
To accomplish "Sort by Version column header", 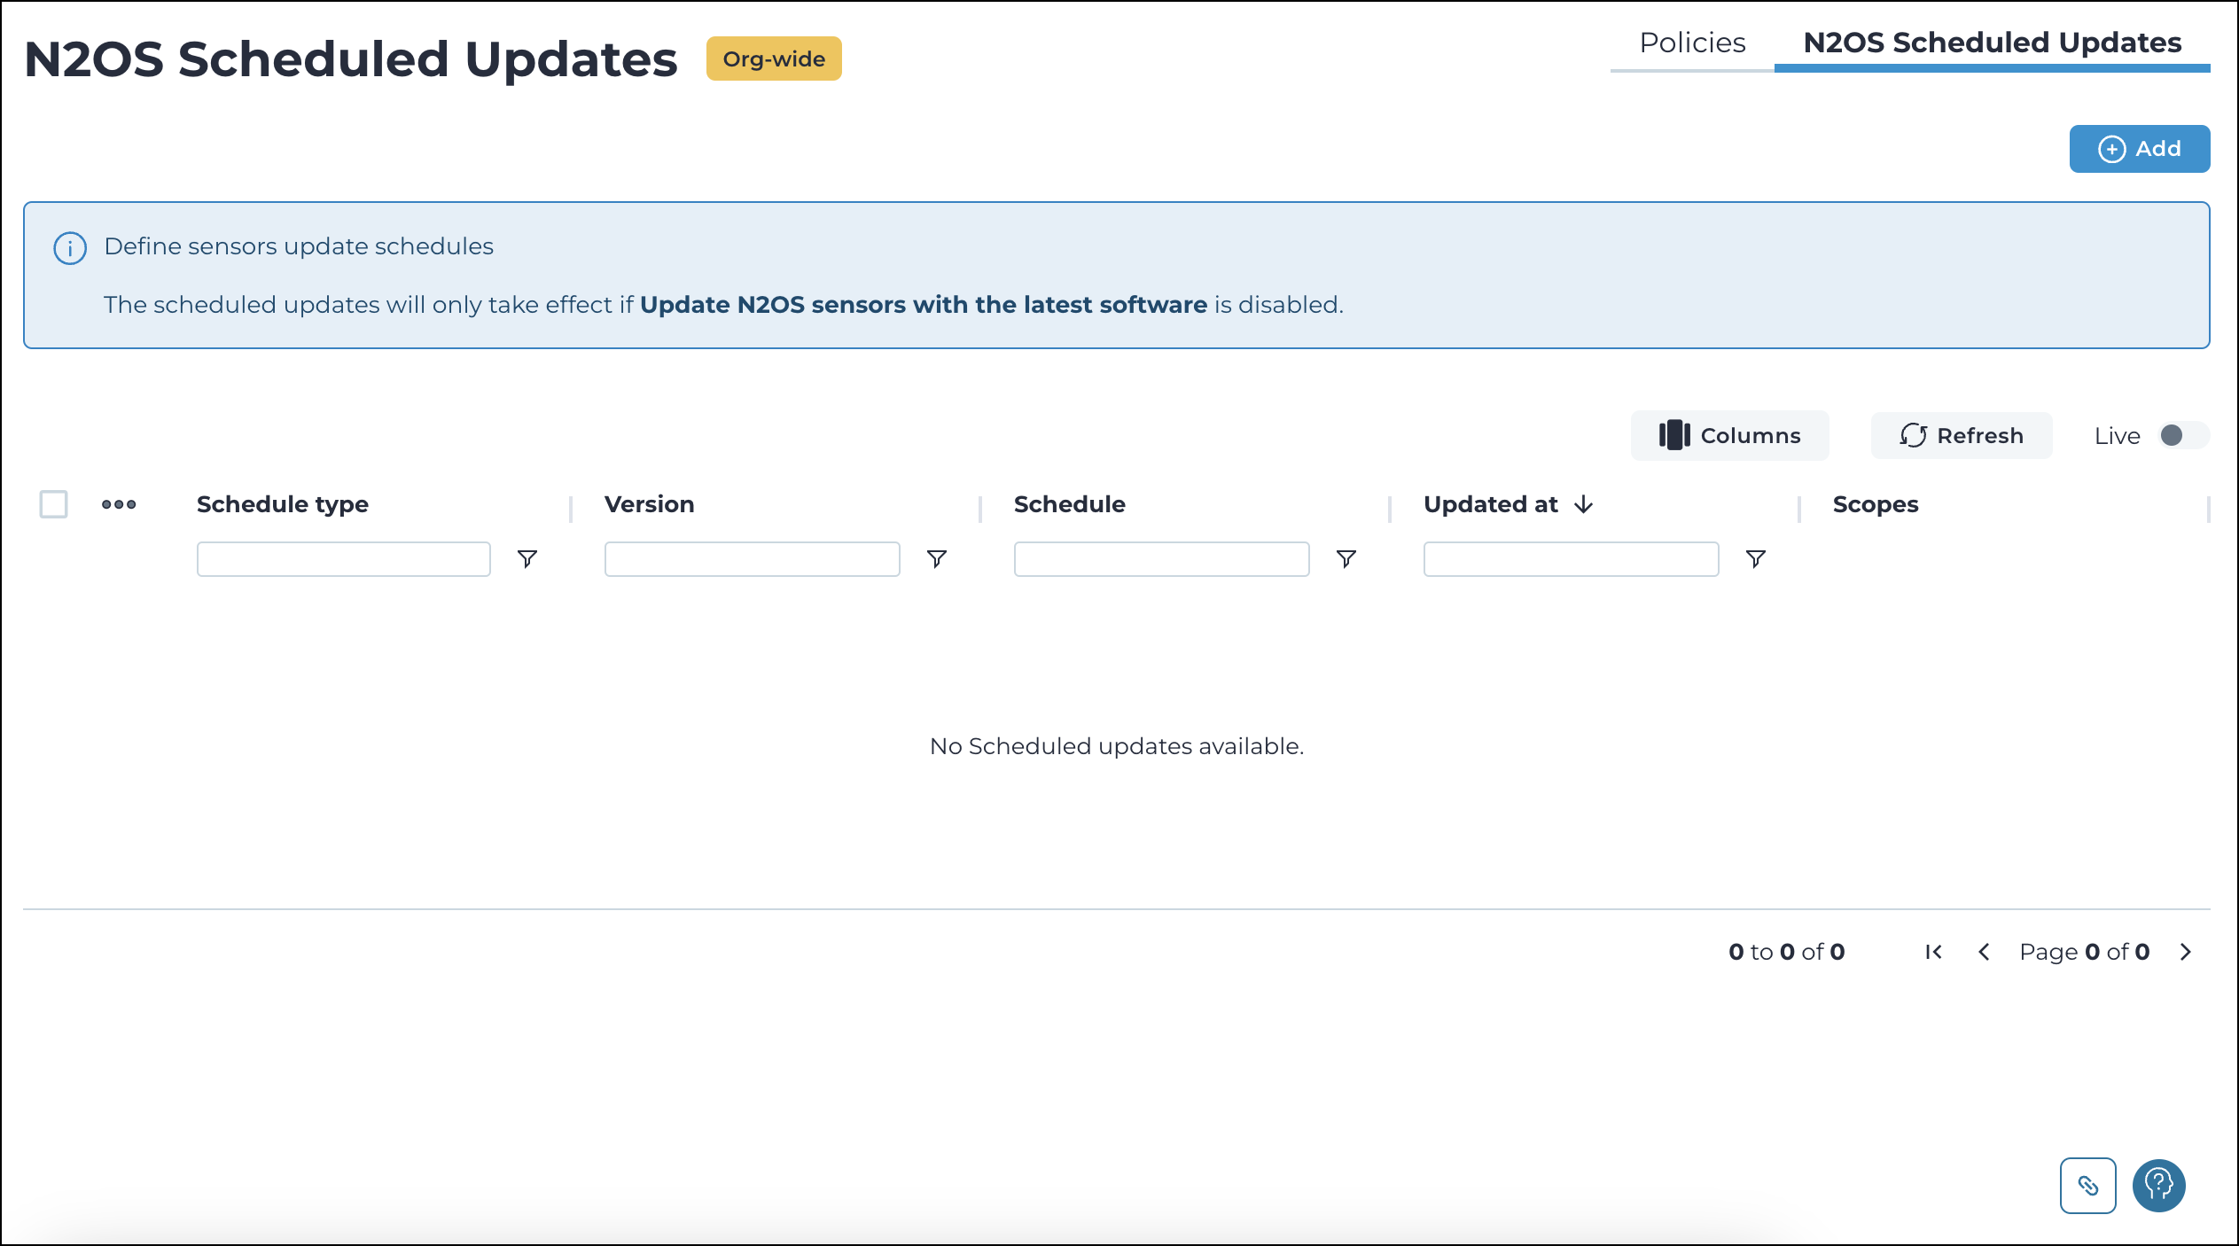I will click(x=650, y=504).
